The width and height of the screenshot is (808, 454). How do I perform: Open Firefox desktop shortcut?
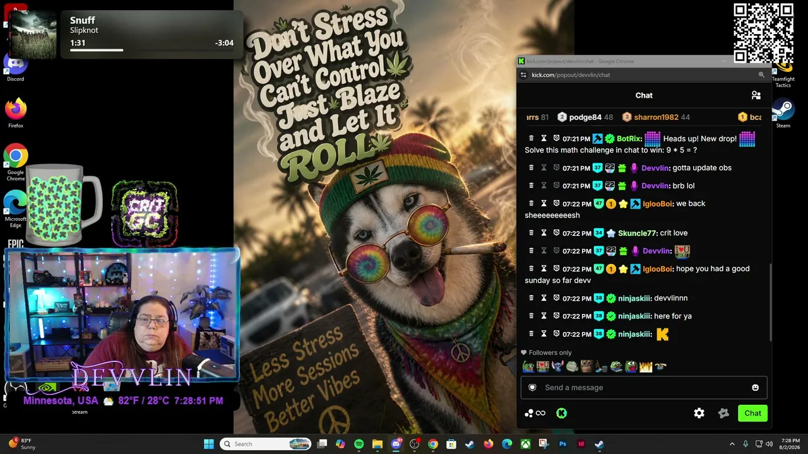tap(16, 113)
